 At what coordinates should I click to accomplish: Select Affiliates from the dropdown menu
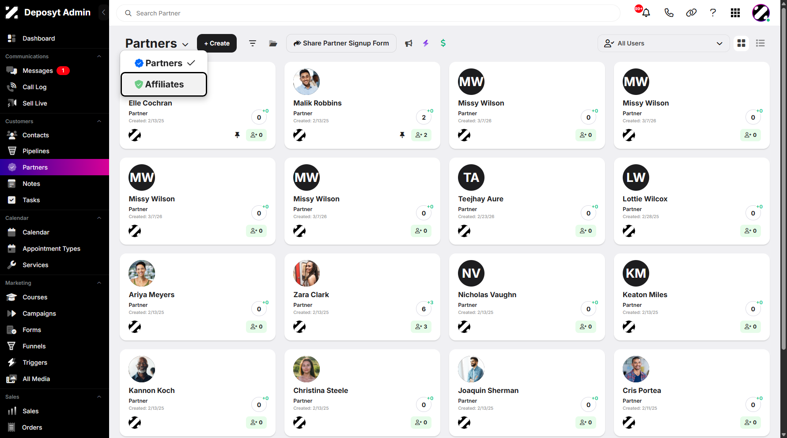pos(164,84)
